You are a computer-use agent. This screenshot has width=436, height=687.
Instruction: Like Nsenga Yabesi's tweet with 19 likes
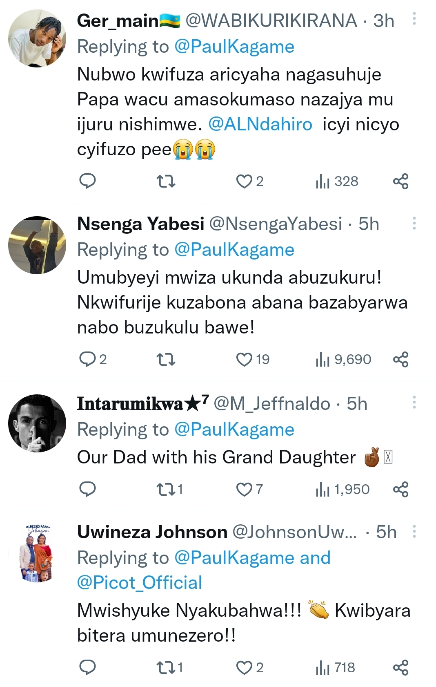(x=245, y=359)
